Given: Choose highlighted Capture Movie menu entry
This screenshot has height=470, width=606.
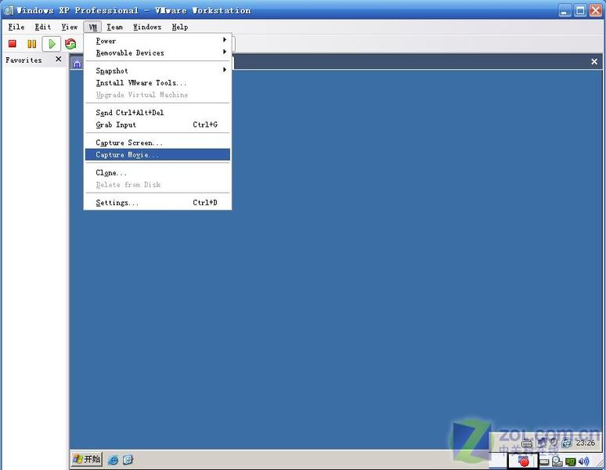Looking at the screenshot, I should tap(157, 154).
